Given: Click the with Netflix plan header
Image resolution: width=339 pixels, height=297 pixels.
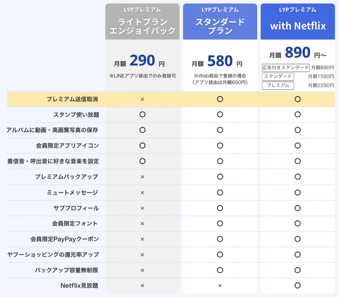Looking at the screenshot, I should pos(298,22).
